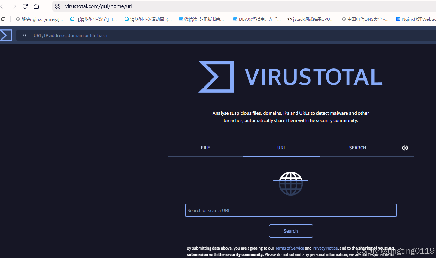Switch to the SEARCH tab

click(x=358, y=148)
